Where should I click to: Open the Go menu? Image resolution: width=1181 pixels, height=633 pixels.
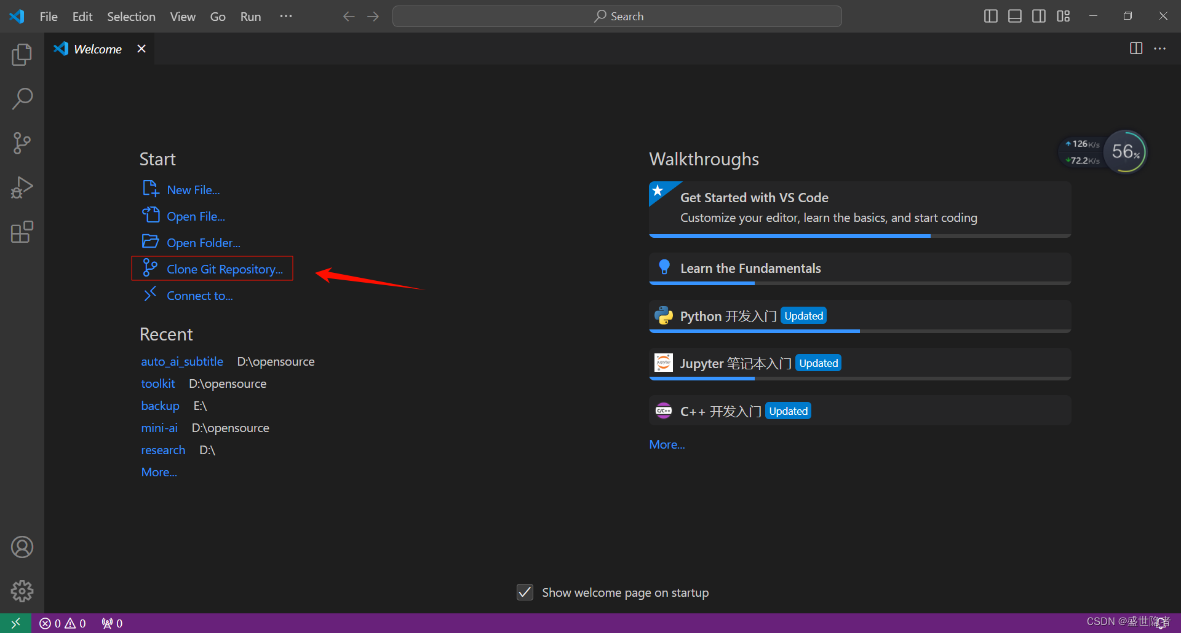218,17
